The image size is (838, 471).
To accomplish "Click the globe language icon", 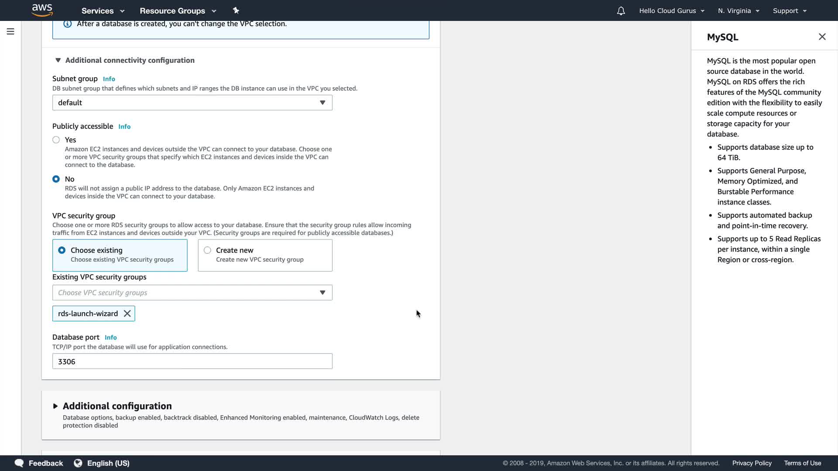I will pyautogui.click(x=78, y=463).
